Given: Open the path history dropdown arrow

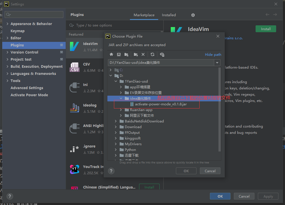Looking at the screenshot, I should pyautogui.click(x=217, y=63).
